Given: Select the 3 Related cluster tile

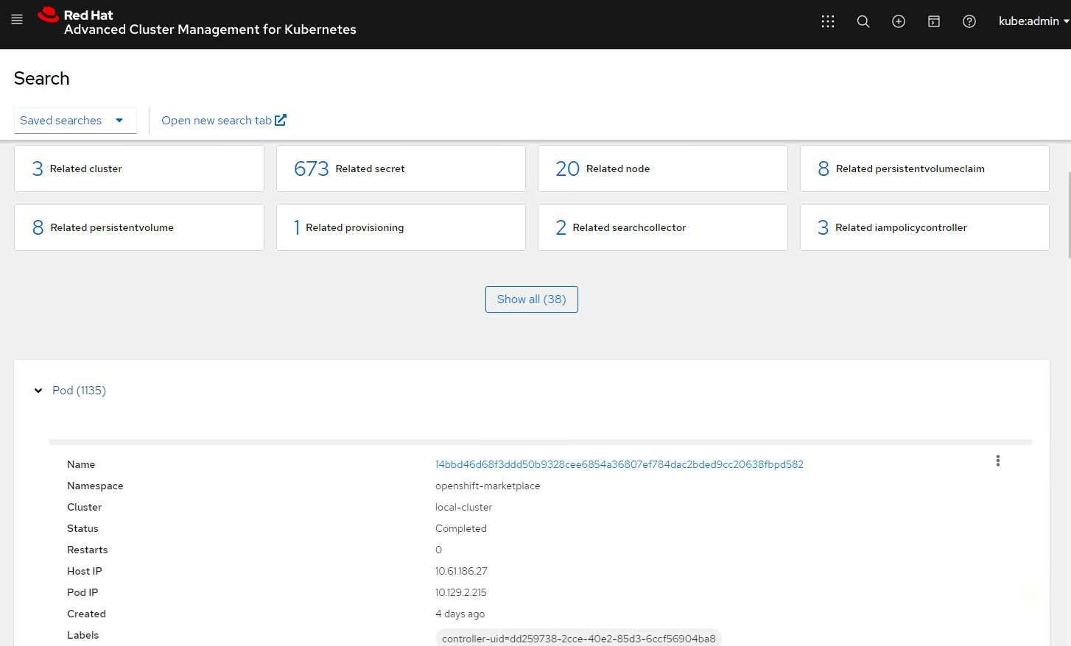Looking at the screenshot, I should point(138,168).
